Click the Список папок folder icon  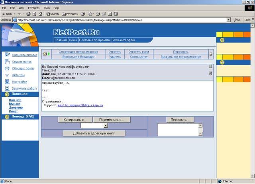(7, 61)
